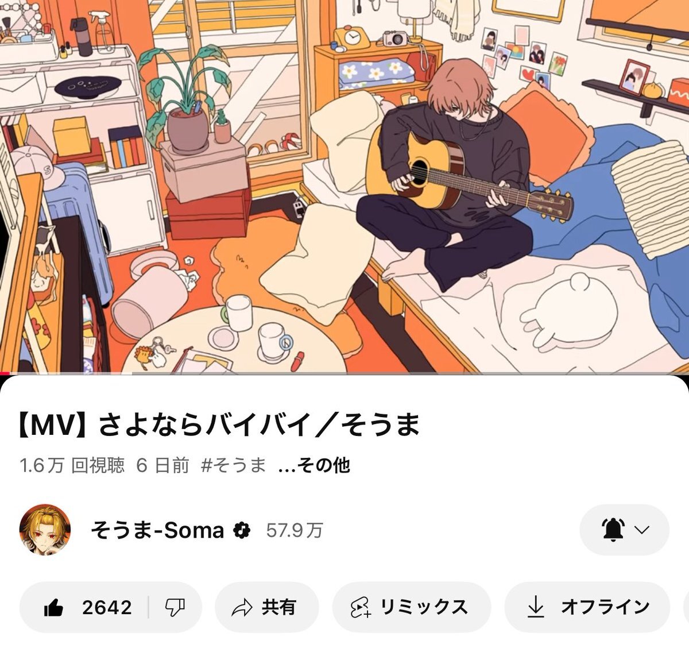Expand description via …その他
The height and width of the screenshot is (648, 689).
314,465
